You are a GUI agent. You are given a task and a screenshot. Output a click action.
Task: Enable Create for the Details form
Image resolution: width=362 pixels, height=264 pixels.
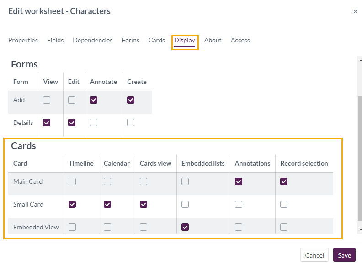click(x=131, y=123)
